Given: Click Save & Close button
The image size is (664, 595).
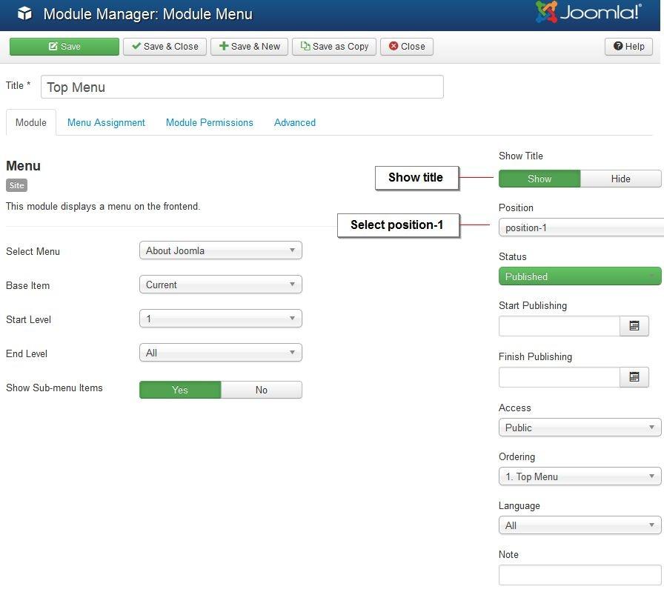Looking at the screenshot, I should (x=165, y=46).
